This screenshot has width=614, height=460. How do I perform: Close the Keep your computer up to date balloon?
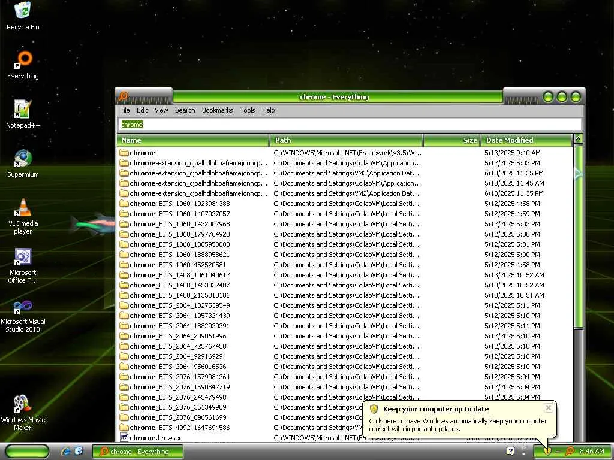[548, 408]
